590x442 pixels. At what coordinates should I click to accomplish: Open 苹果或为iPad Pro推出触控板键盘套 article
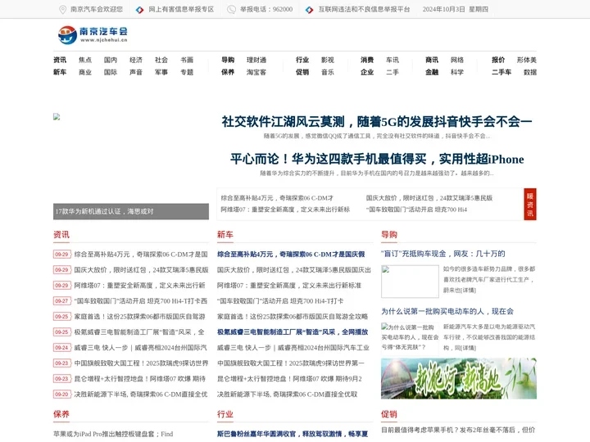(113, 434)
